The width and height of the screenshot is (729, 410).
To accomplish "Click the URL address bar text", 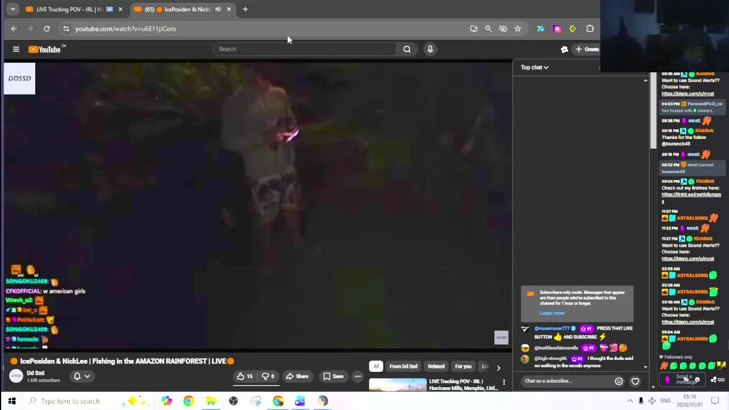I will click(x=125, y=28).
